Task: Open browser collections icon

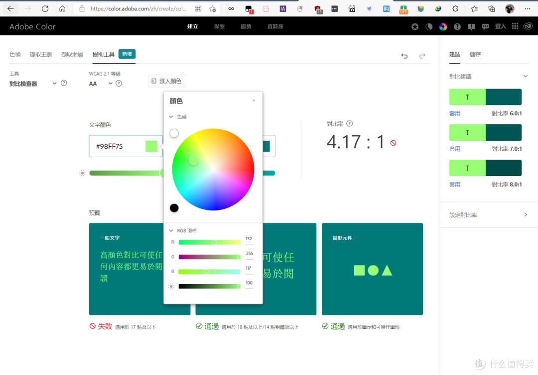Action: tap(491, 8)
